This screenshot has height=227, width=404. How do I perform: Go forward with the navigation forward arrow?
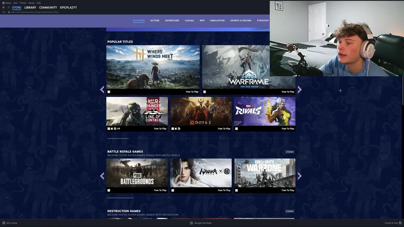click(9, 8)
